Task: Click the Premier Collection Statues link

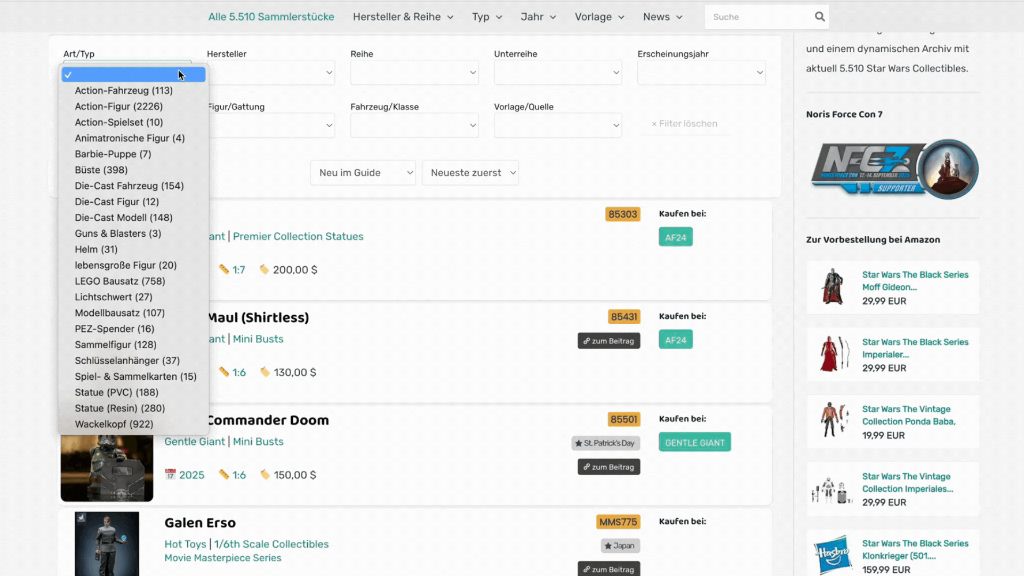Action: 298,236
